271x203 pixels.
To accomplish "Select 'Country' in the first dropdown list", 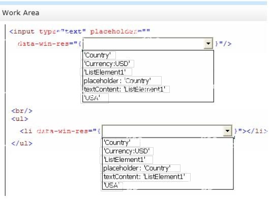I will [98, 55].
